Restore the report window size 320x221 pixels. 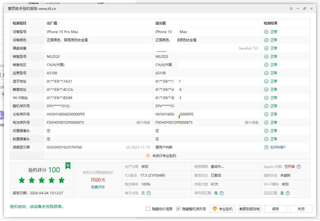pos(305,9)
